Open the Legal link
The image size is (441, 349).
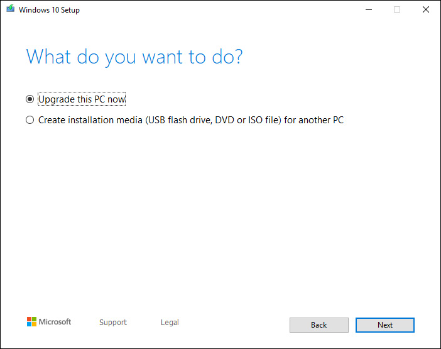pyautogui.click(x=170, y=322)
